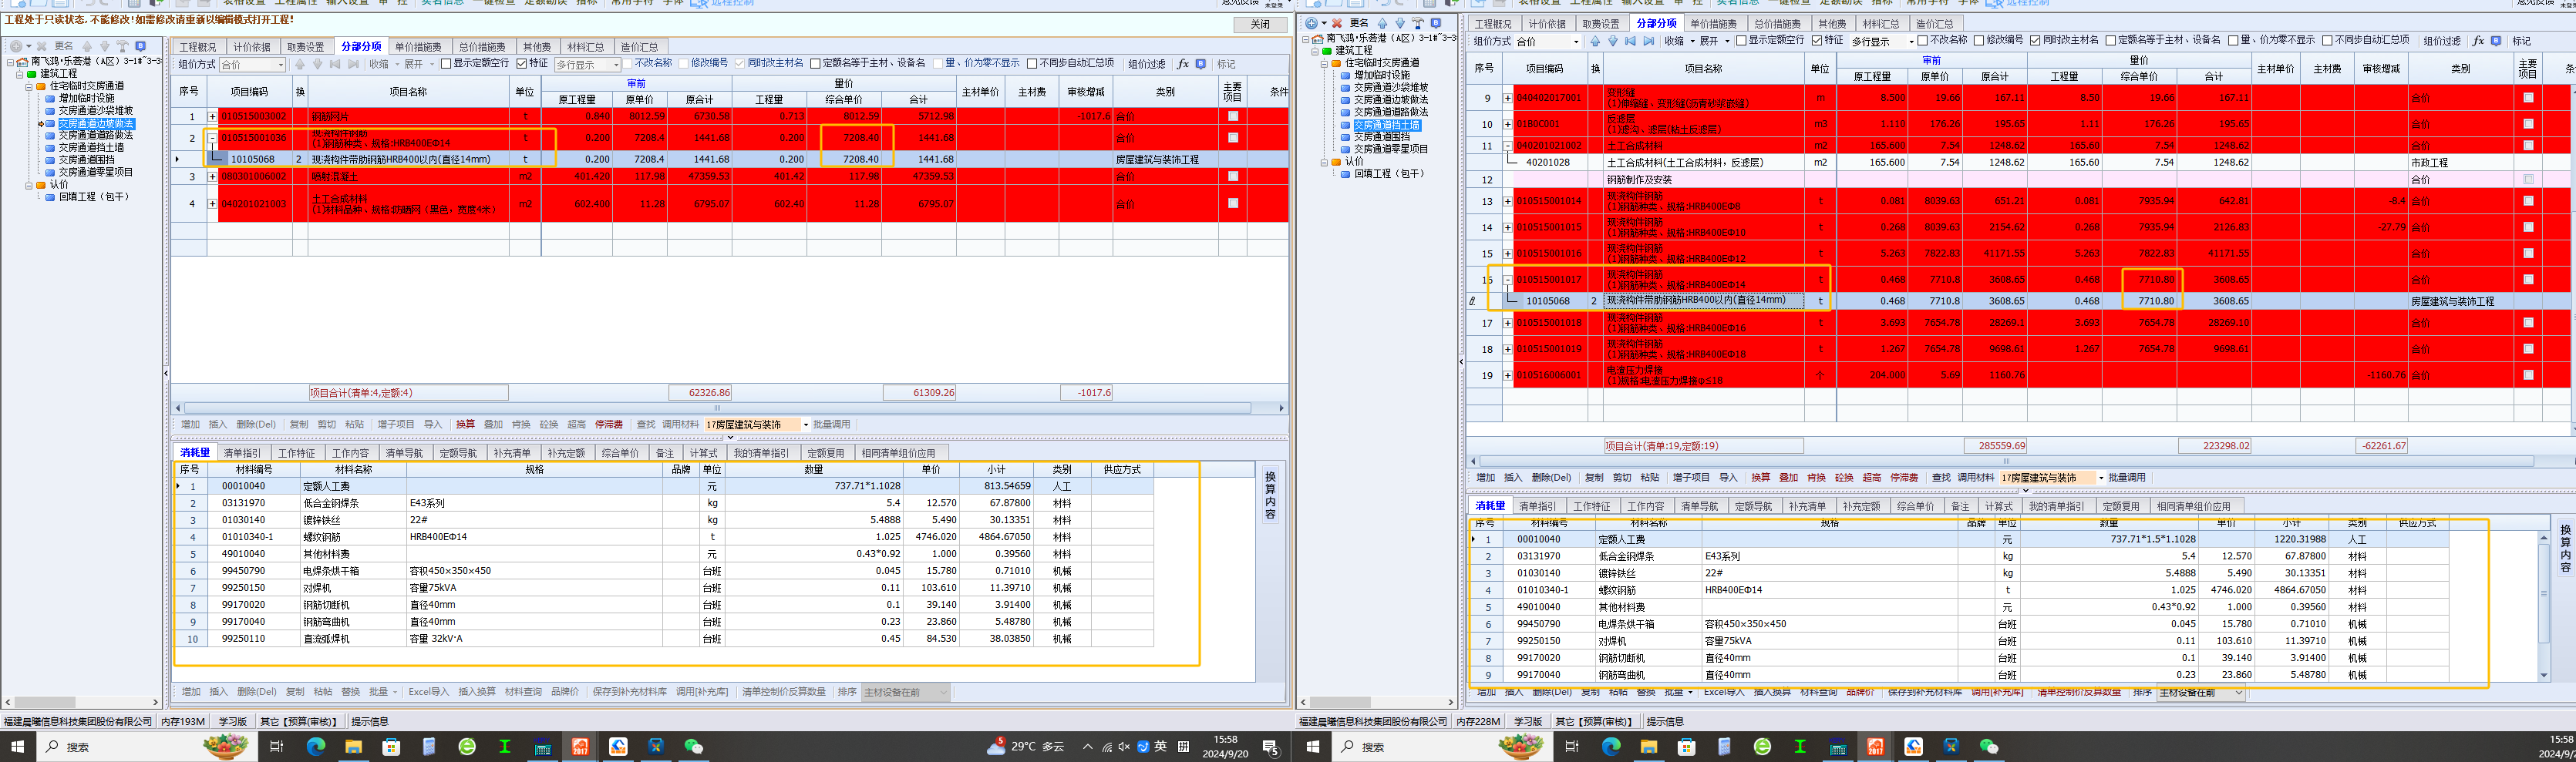The width and height of the screenshot is (2576, 762).
Task: Click 换算 button in left window middle toolbar
Action: pos(466,425)
